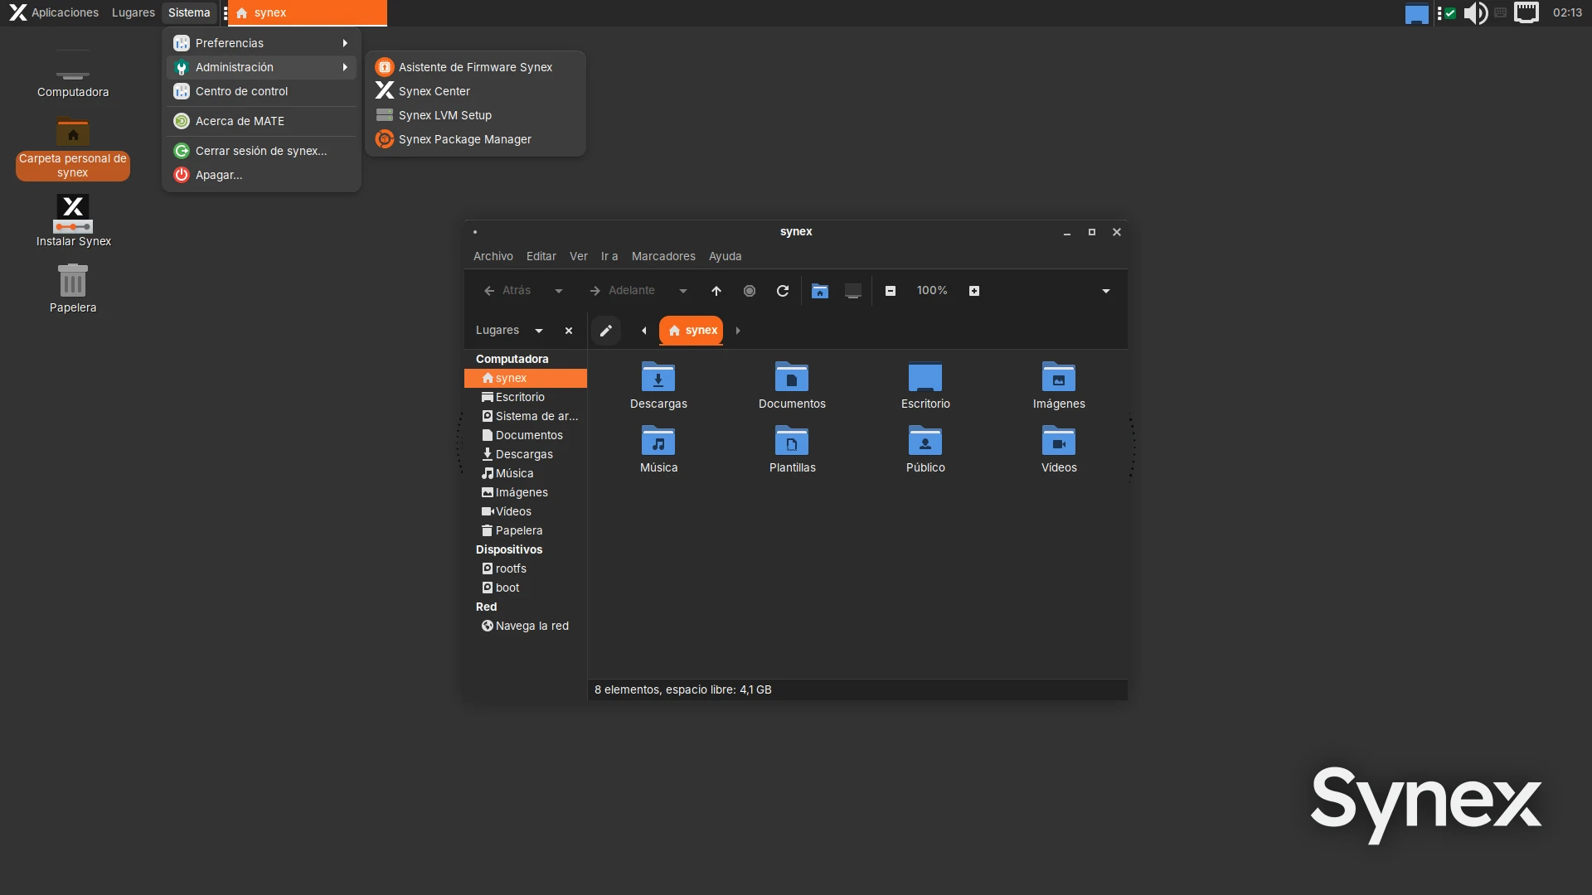Open the Aplicaciones panel menu
Viewport: 1592px width, 895px height.
tap(54, 12)
